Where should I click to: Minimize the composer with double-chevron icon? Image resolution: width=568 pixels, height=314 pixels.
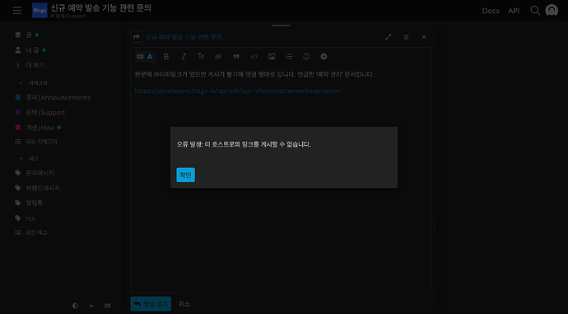click(406, 37)
